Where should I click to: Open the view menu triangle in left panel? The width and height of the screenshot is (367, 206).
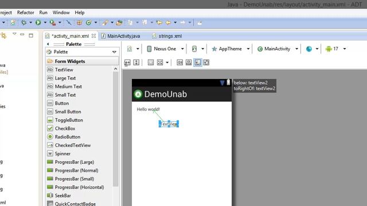(14, 34)
